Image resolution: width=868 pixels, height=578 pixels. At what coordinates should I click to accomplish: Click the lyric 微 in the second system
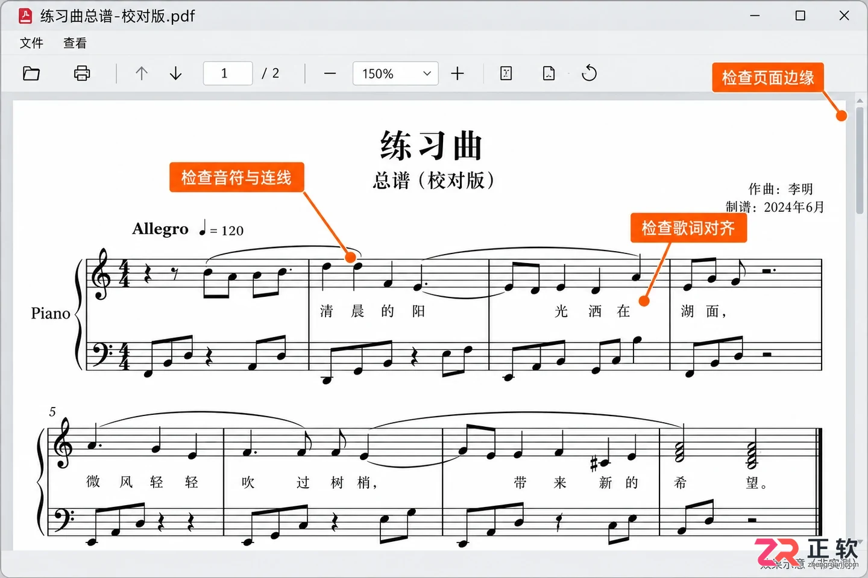coord(93,482)
